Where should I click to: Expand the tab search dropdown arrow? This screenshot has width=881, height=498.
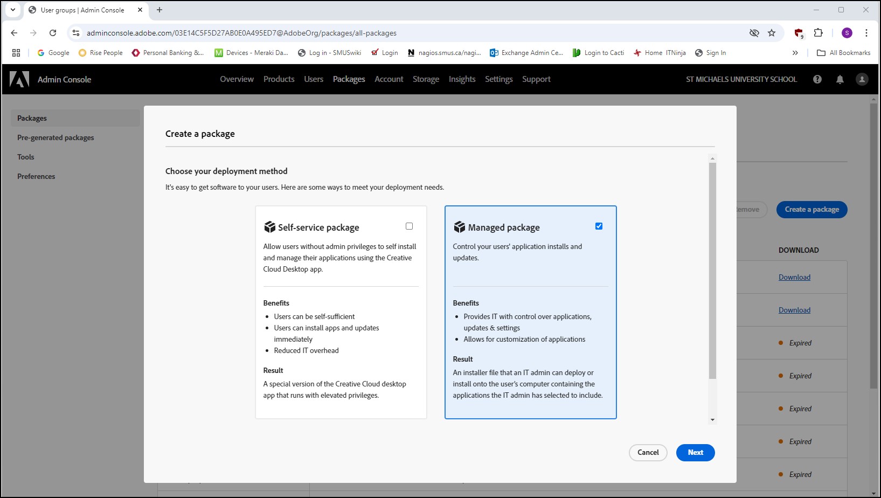(x=13, y=10)
